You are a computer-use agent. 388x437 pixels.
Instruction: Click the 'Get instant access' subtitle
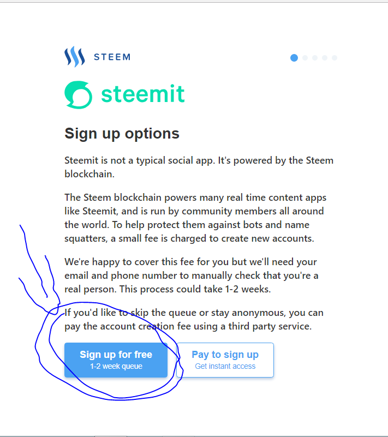225,366
